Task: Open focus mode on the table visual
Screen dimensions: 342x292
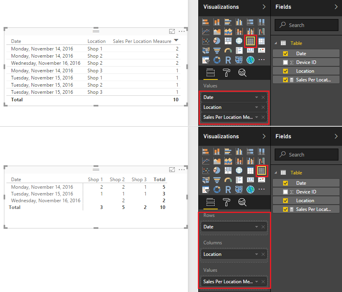Action: (x=172, y=31)
